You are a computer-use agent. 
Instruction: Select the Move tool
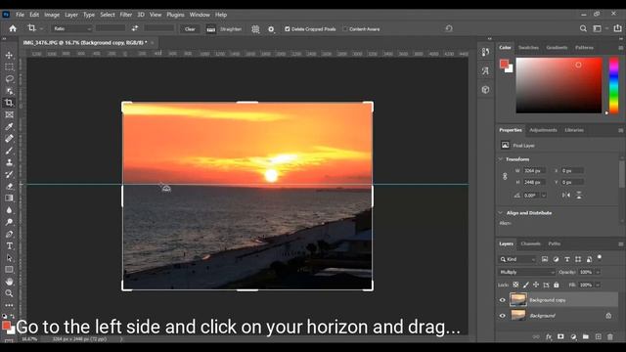(9, 55)
